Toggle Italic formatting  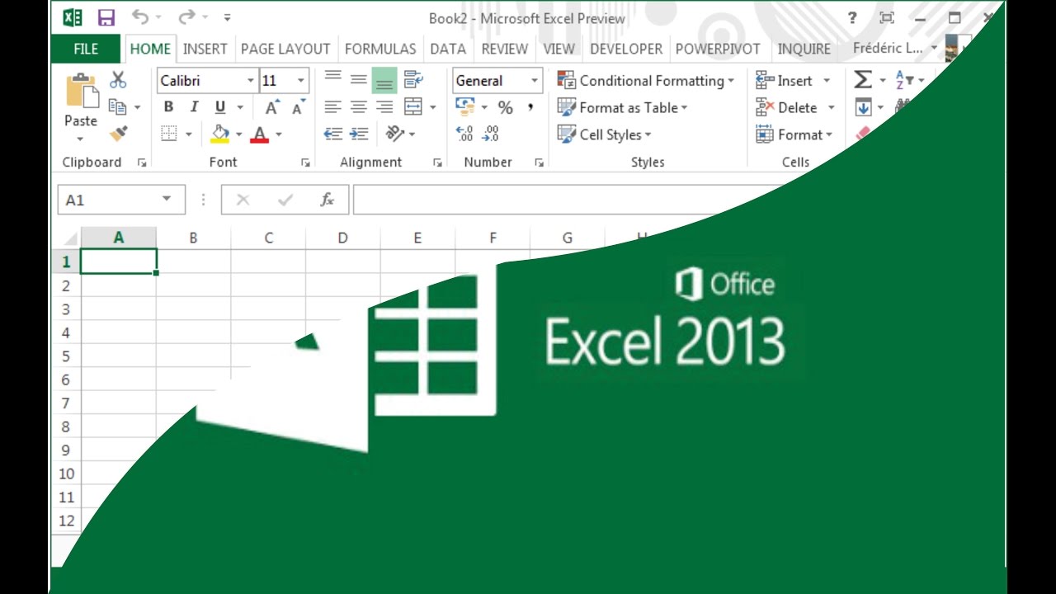click(194, 107)
